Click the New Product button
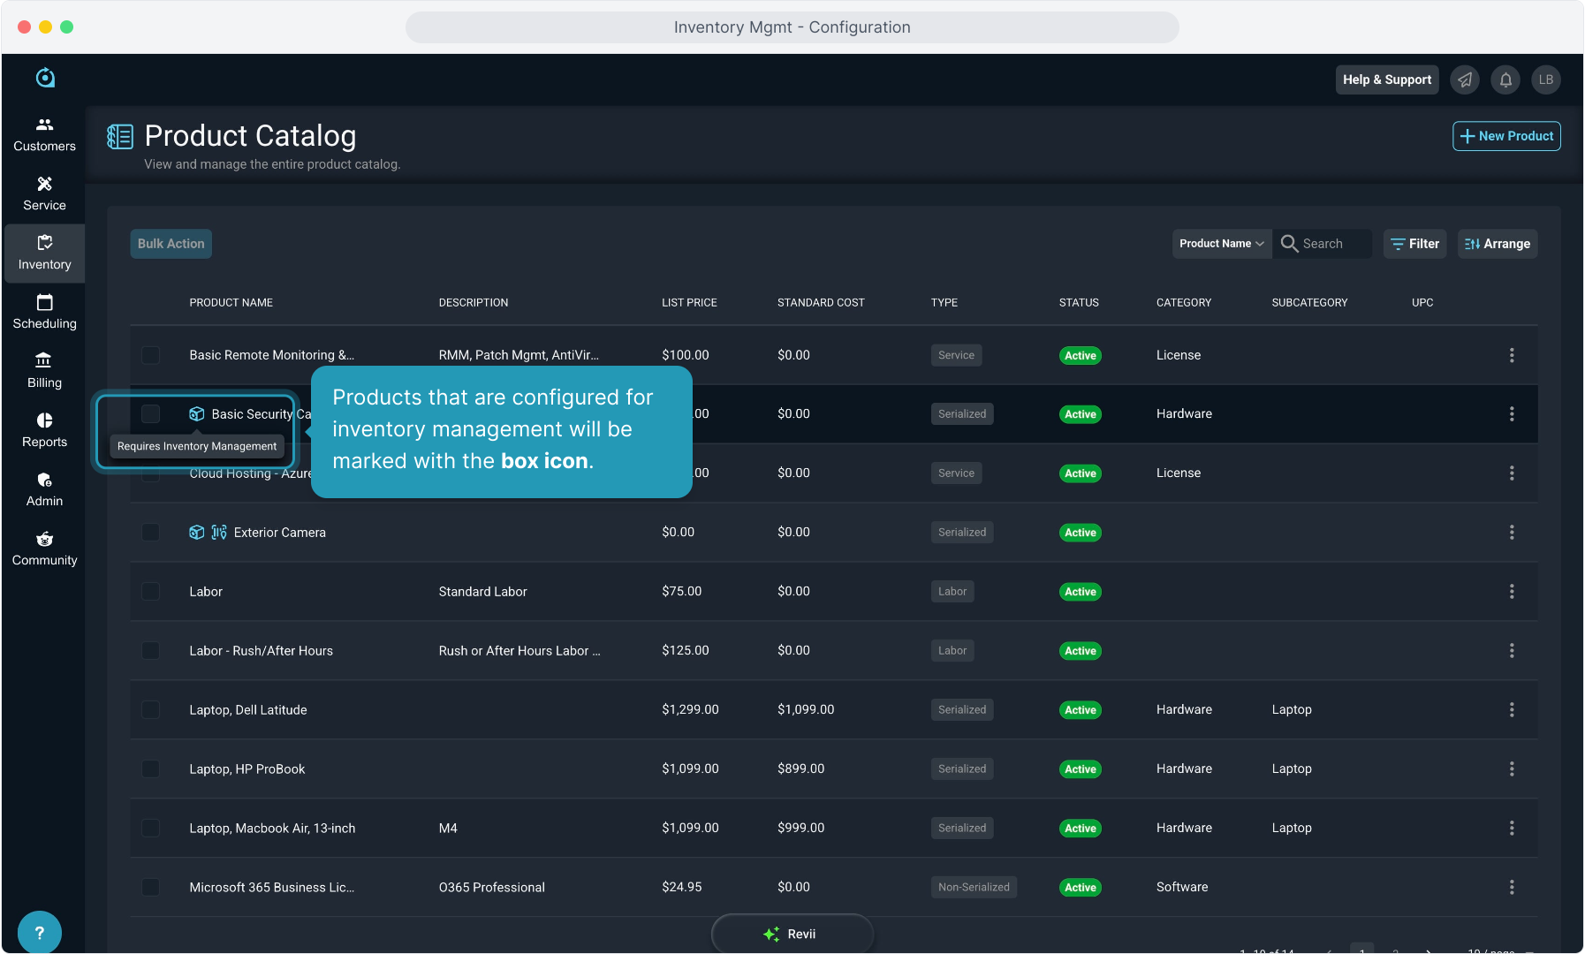Image resolution: width=1585 pixels, height=954 pixels. (1505, 136)
